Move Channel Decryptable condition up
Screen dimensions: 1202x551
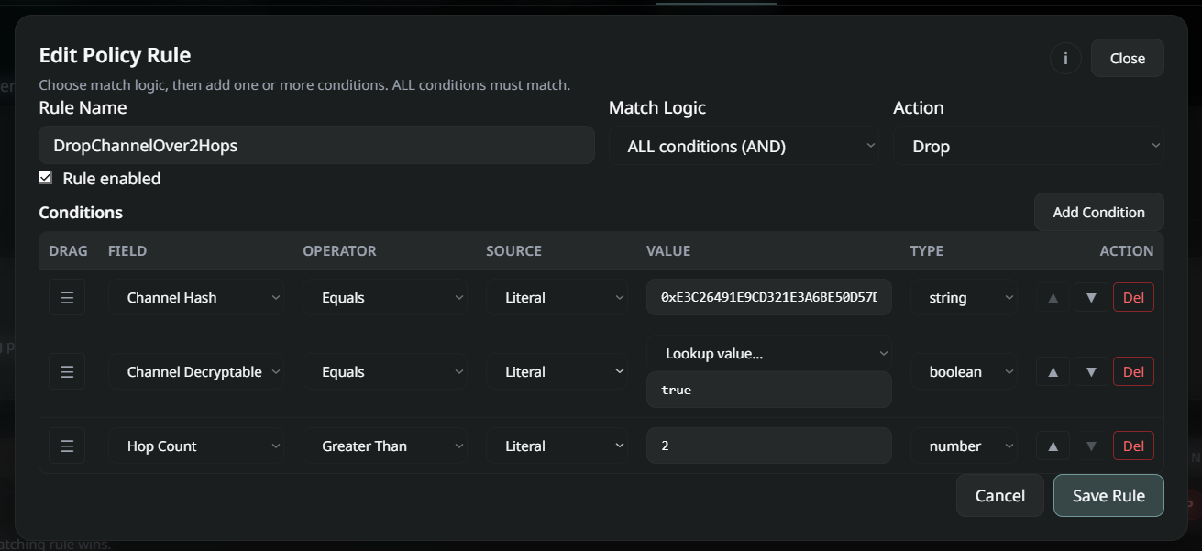click(x=1053, y=371)
